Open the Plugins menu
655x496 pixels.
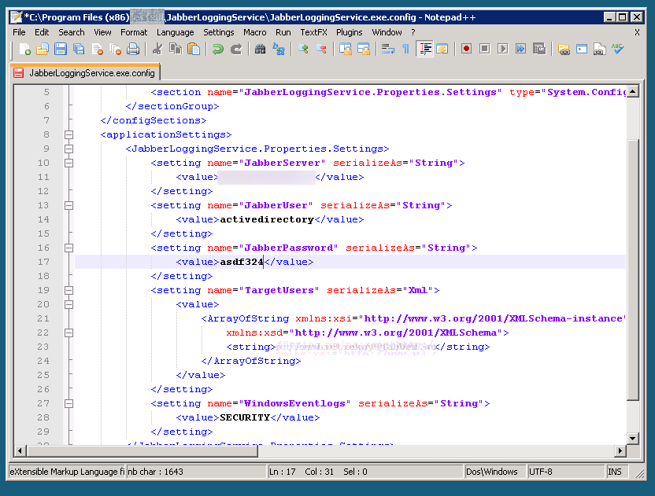[350, 32]
